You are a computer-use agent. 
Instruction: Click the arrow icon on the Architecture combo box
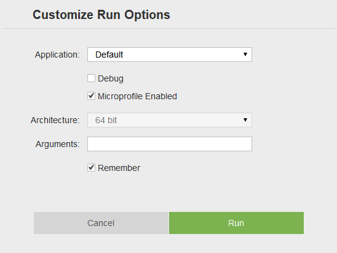coord(245,120)
